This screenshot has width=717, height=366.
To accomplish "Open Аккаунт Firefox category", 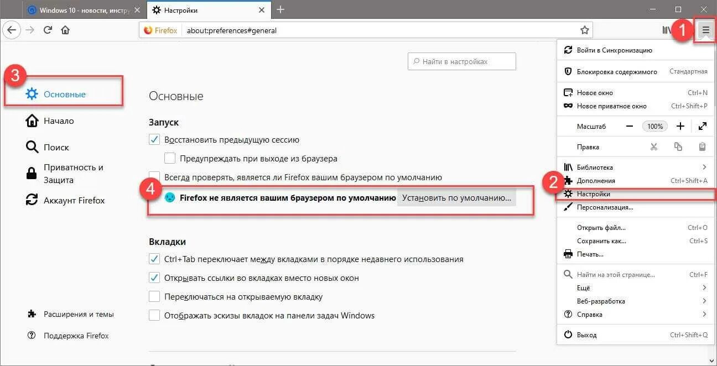I will (65, 200).
